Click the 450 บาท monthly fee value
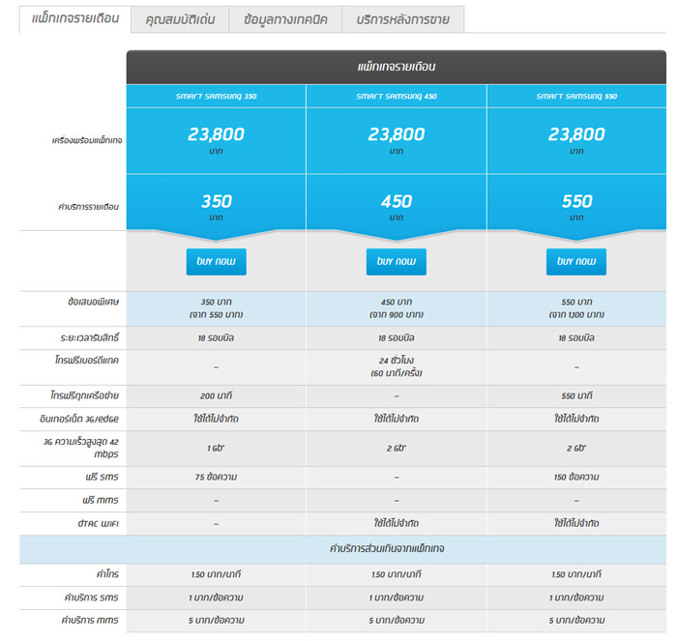This screenshot has width=677, height=641. point(397,207)
